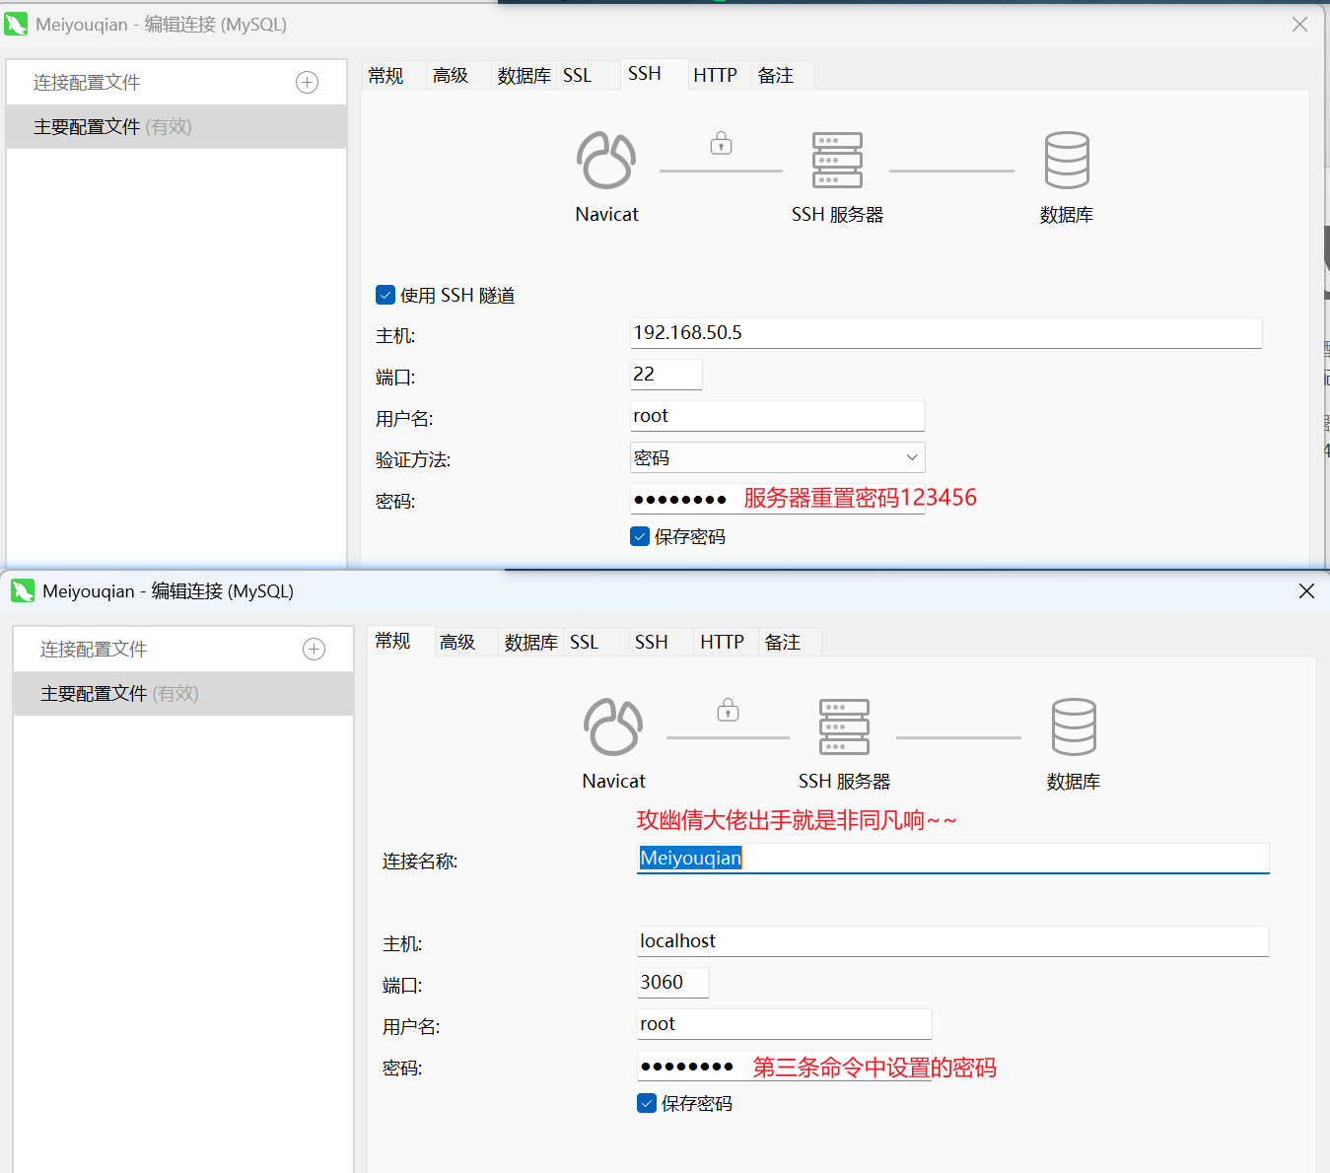Image resolution: width=1330 pixels, height=1173 pixels.
Task: Disable the 使用 SSH 隧道 checkbox
Action: pos(385,295)
